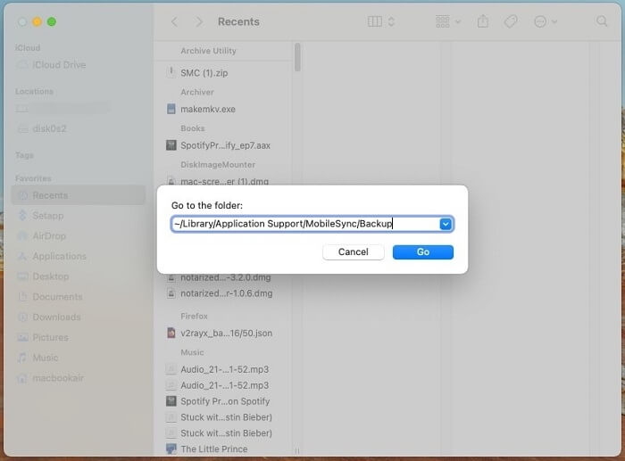The image size is (625, 461).
Task: Click the macbookair home icon
Action: pos(22,378)
